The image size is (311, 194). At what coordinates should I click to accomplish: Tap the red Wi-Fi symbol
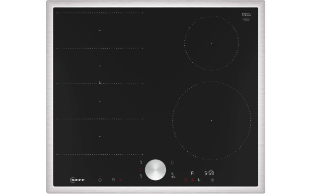pos(120,180)
